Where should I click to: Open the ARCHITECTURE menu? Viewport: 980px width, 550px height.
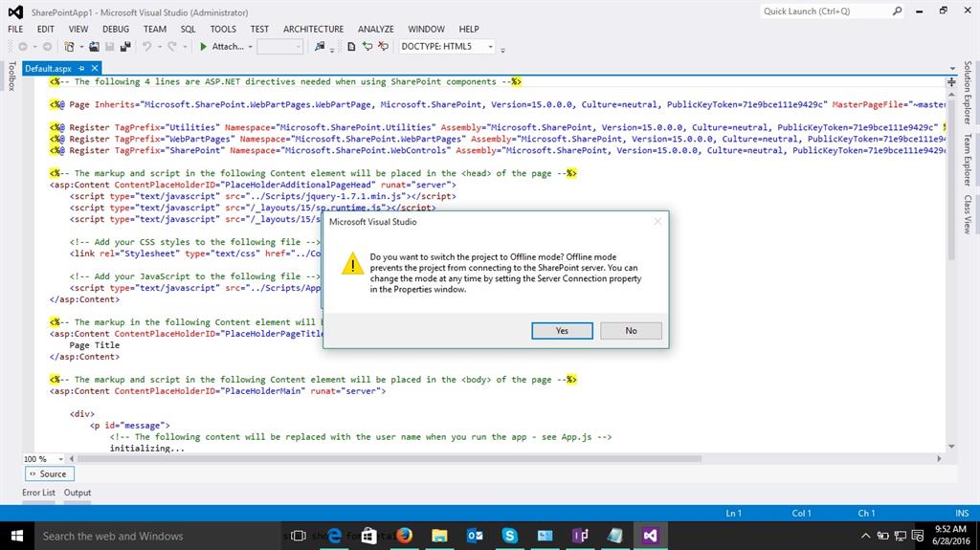313,29
